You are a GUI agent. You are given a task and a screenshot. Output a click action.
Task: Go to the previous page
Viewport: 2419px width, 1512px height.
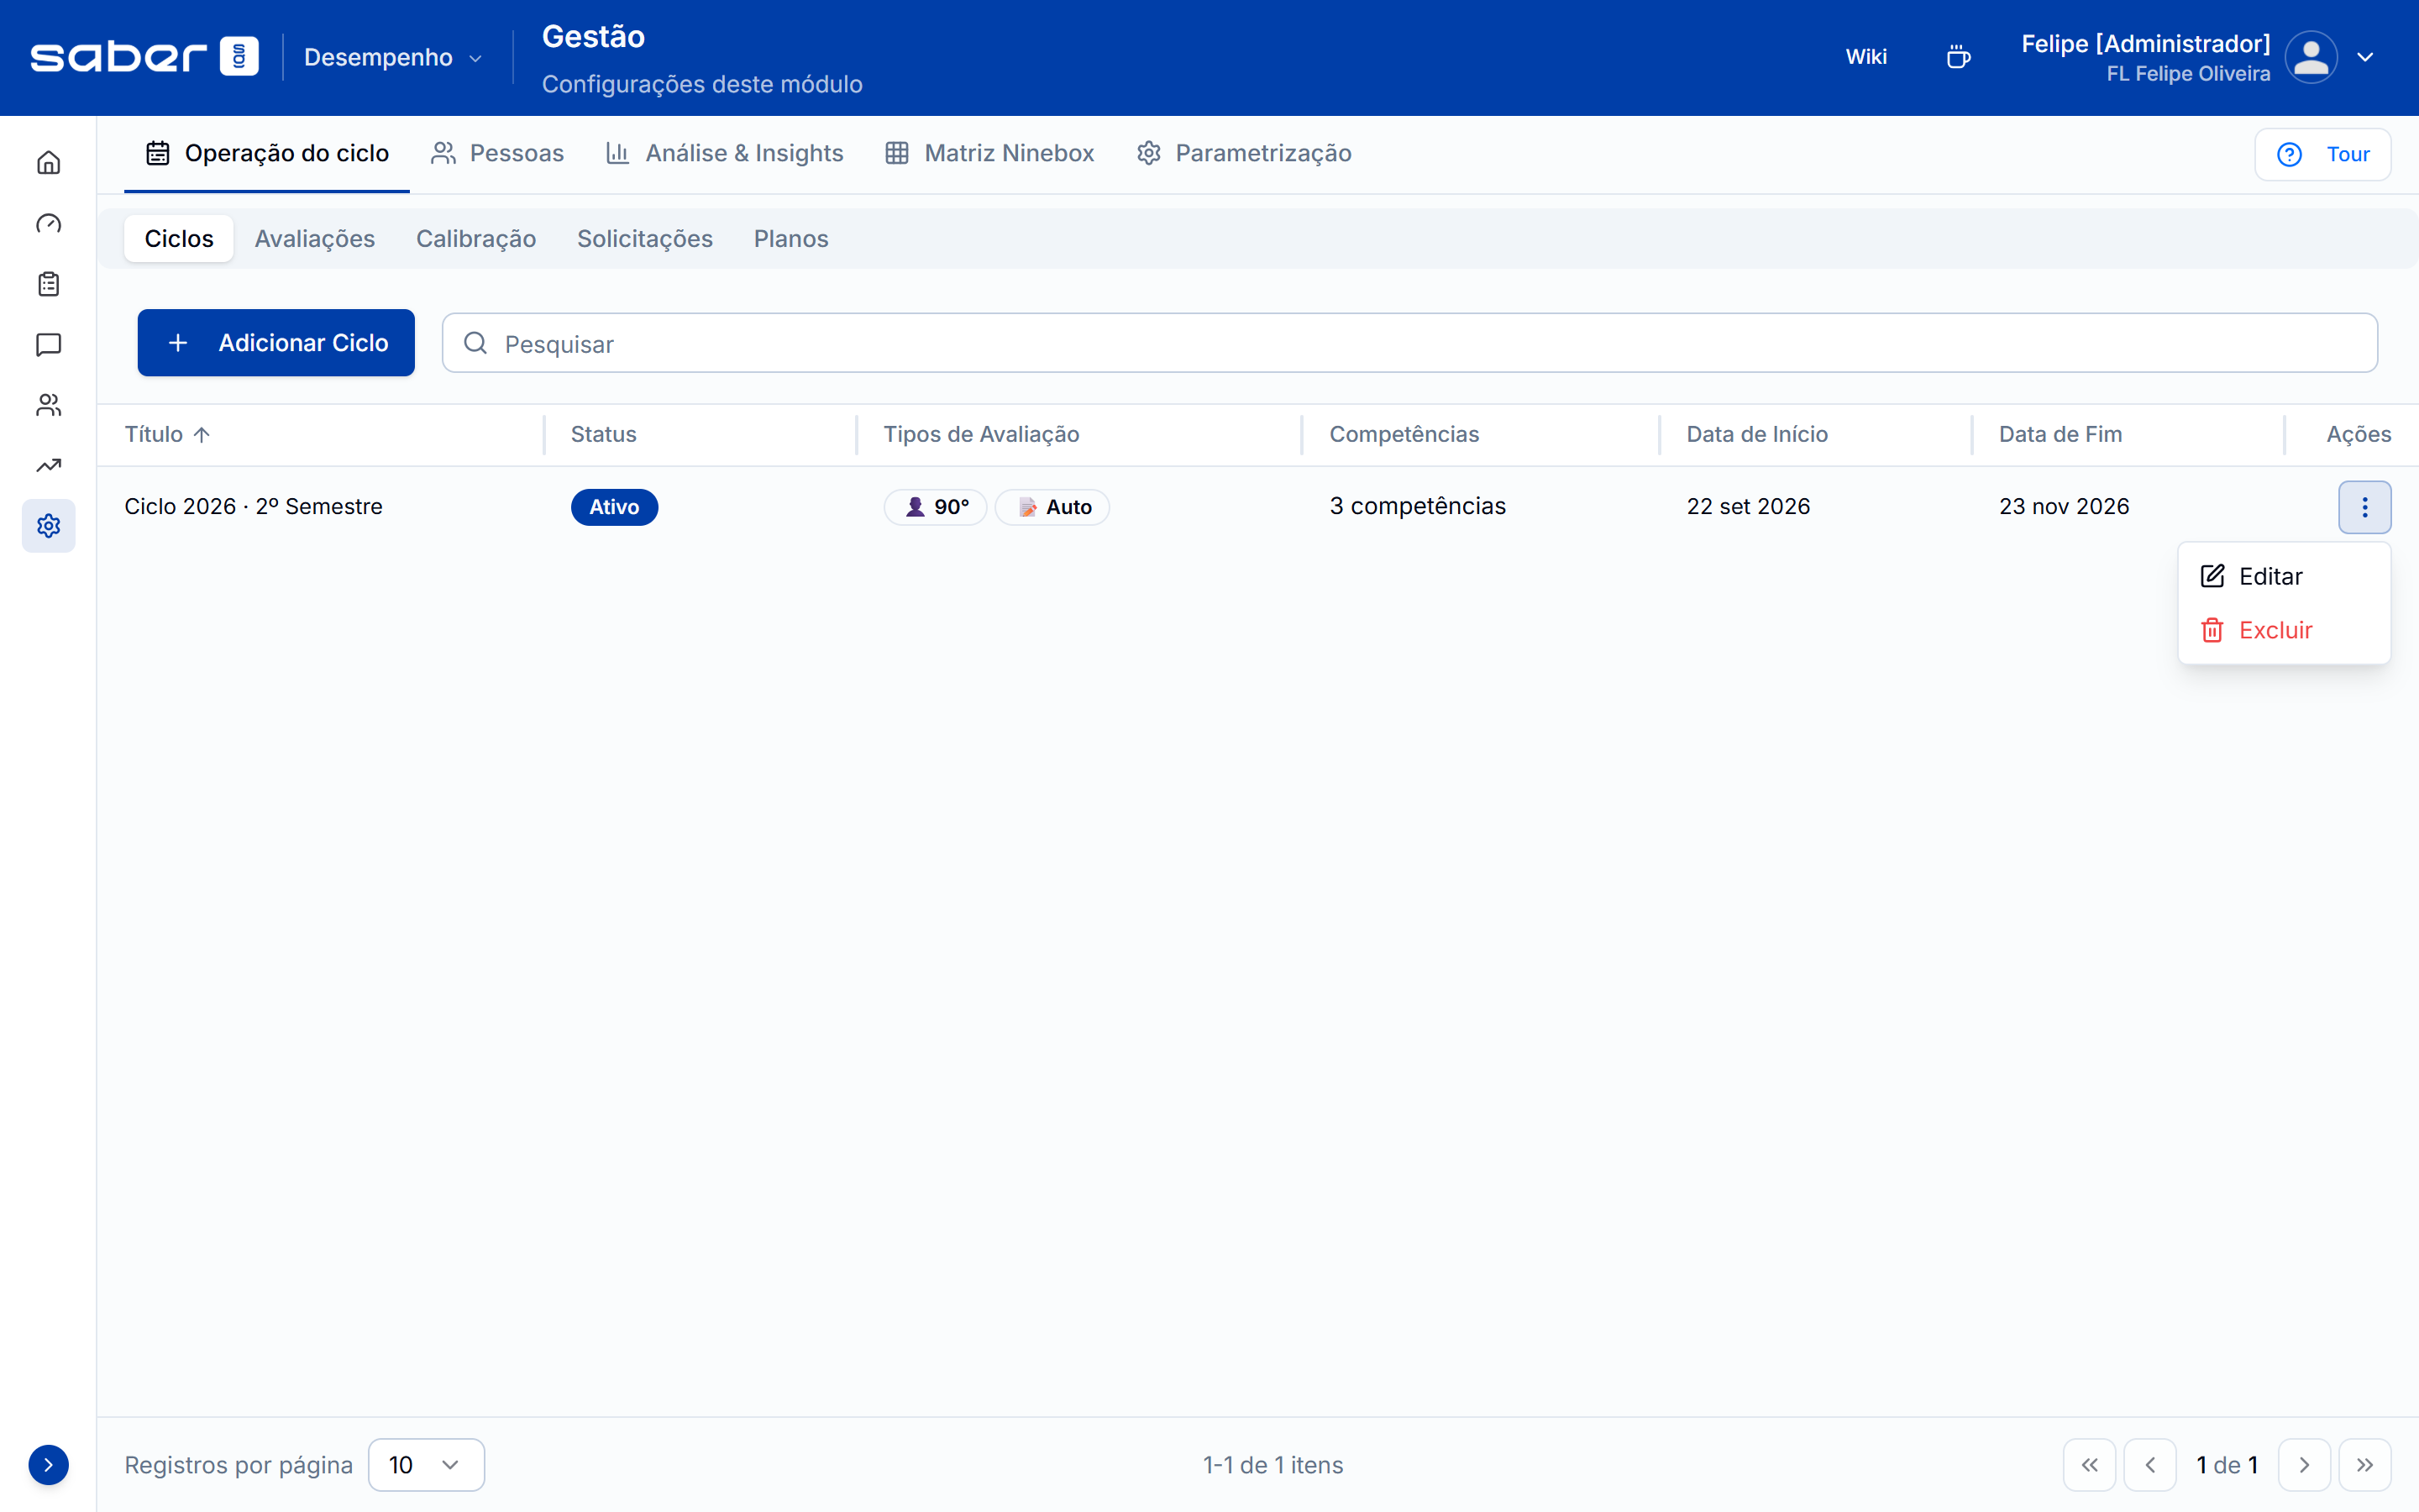[2150, 1465]
